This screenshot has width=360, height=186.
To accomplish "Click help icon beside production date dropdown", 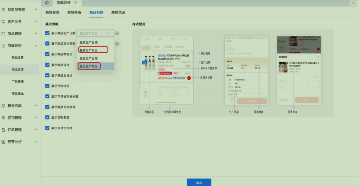I will [117, 33].
